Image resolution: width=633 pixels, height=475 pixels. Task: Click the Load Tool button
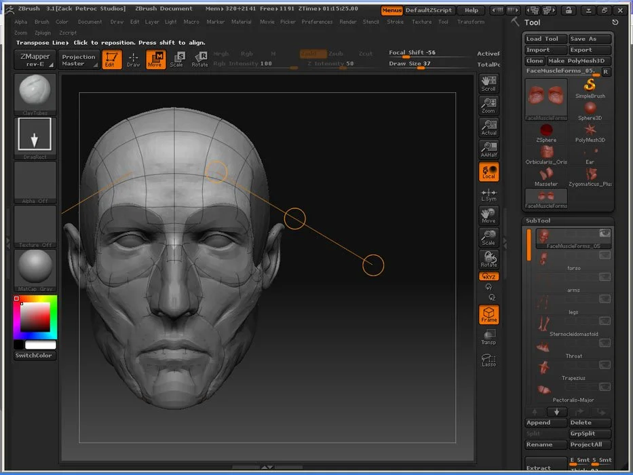click(545, 39)
